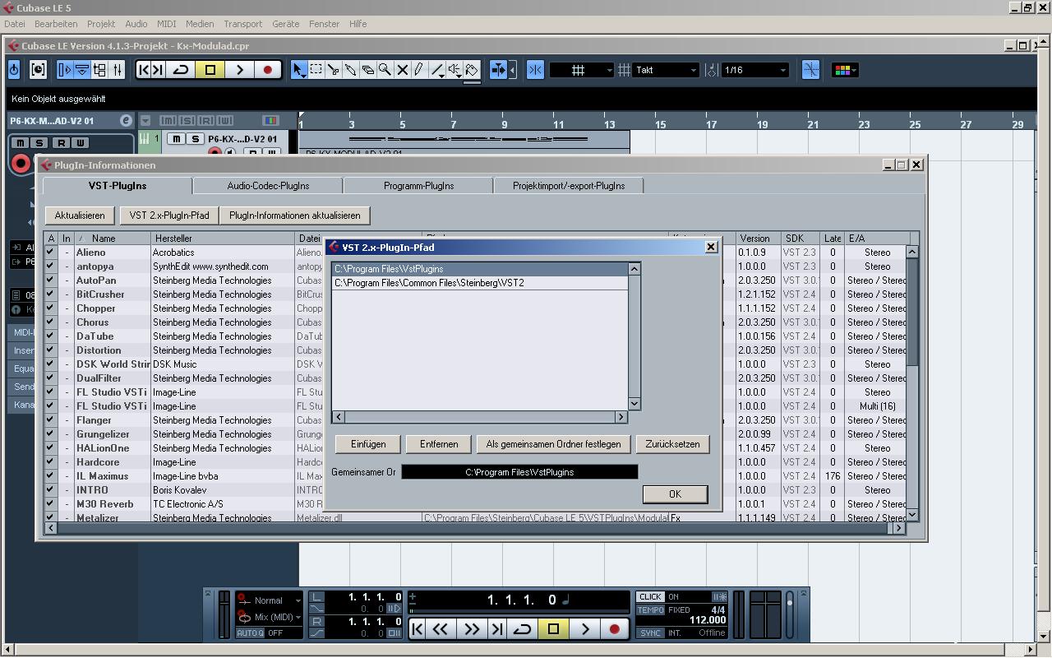Click Fast Forward in transport panel

pos(471,629)
